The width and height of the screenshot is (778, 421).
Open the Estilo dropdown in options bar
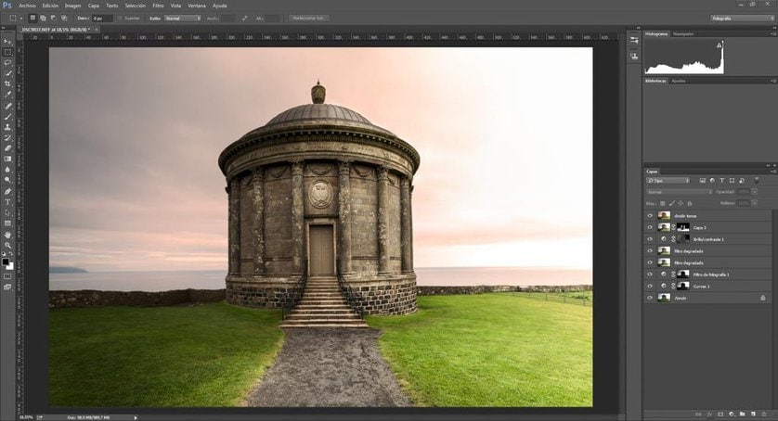pos(184,18)
